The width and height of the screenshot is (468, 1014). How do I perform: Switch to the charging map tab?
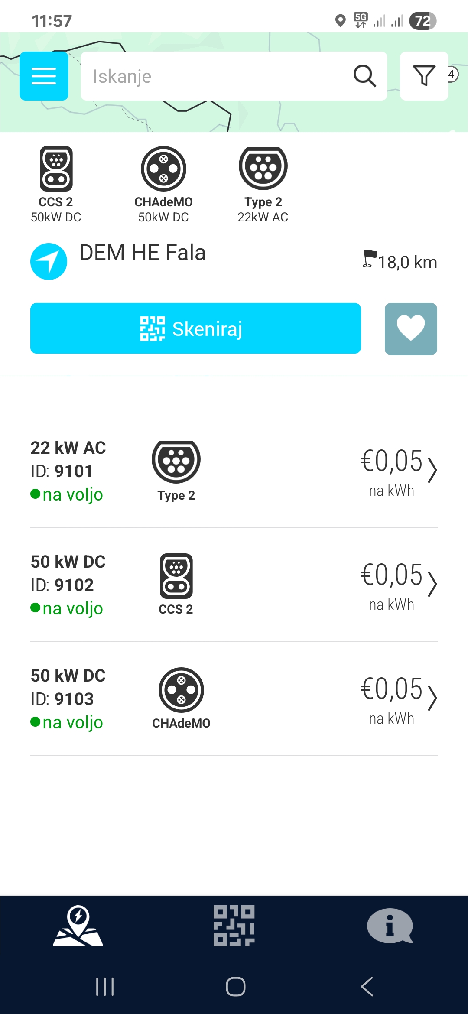78,926
